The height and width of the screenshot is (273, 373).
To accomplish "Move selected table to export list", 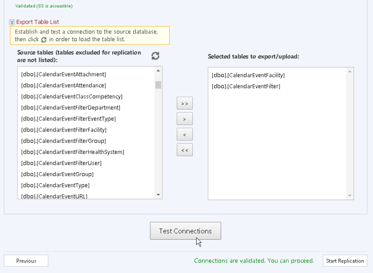I will point(184,118).
